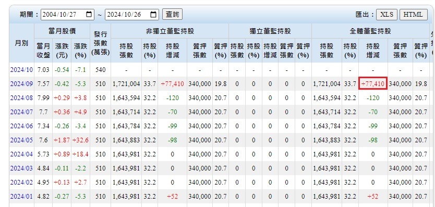Select closing price 7.03 for 2024/10
The image size is (435, 207).
click(x=44, y=70)
